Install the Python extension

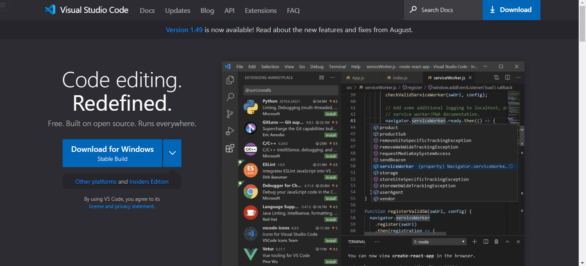(x=331, y=114)
